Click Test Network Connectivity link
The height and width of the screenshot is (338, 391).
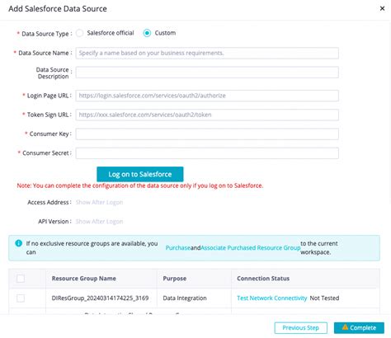[272, 298]
